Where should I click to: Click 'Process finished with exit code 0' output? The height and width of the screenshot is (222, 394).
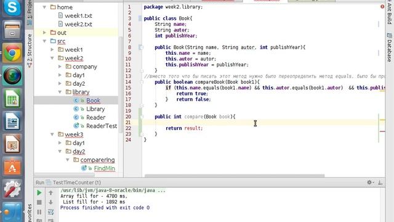coord(105,208)
